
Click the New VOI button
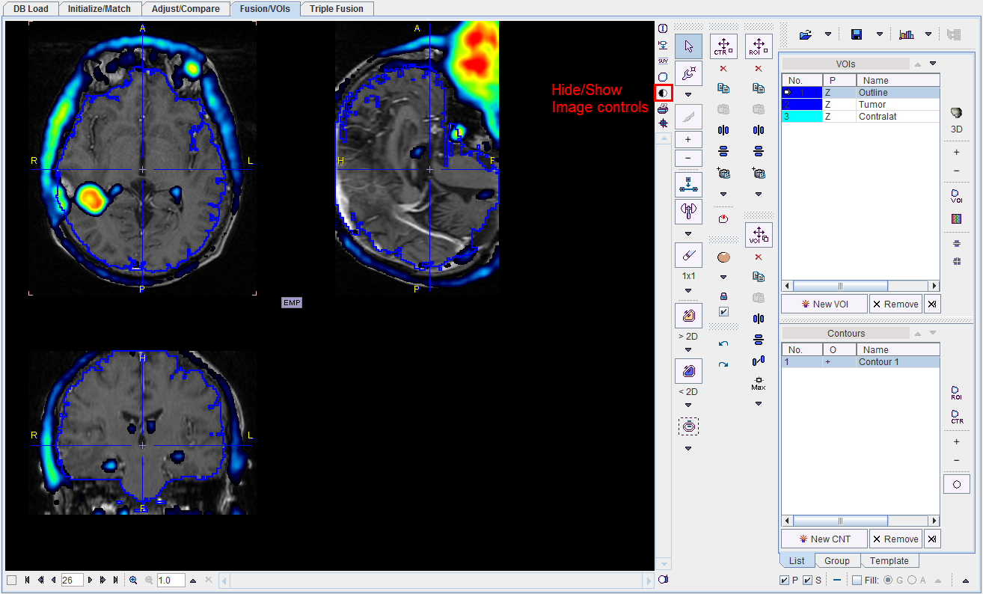pyautogui.click(x=824, y=304)
